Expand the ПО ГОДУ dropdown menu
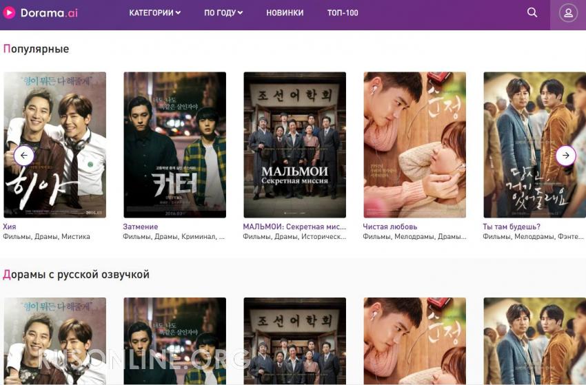Screen dimensions: 586x385 [x=223, y=12]
